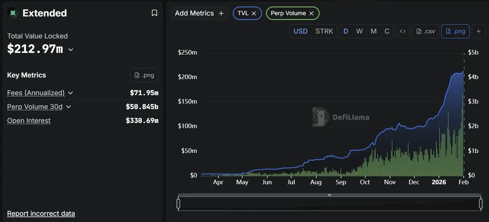Click the Extended protocol logo icon

(13, 13)
